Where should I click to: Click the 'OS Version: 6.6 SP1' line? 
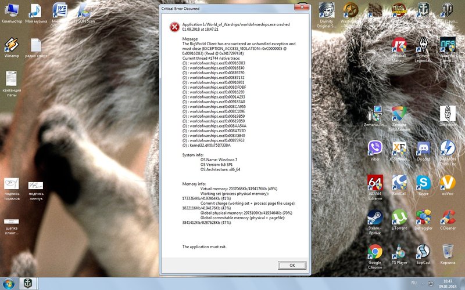pos(216,165)
